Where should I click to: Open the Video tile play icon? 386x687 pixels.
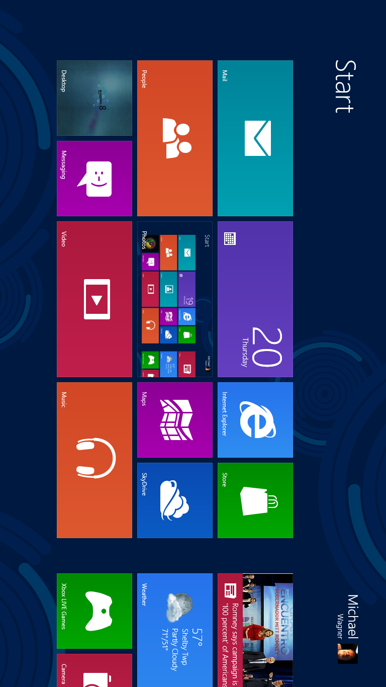pos(97,299)
